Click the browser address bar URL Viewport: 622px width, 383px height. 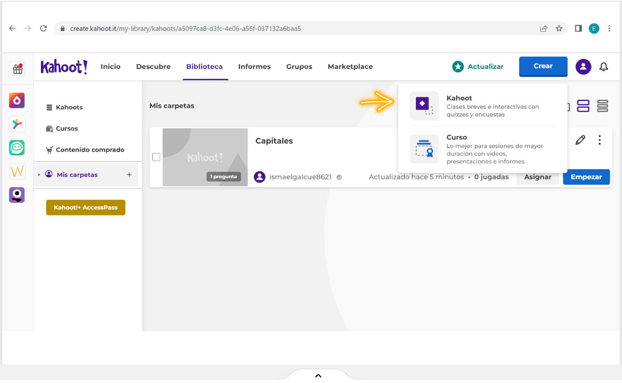click(x=185, y=29)
